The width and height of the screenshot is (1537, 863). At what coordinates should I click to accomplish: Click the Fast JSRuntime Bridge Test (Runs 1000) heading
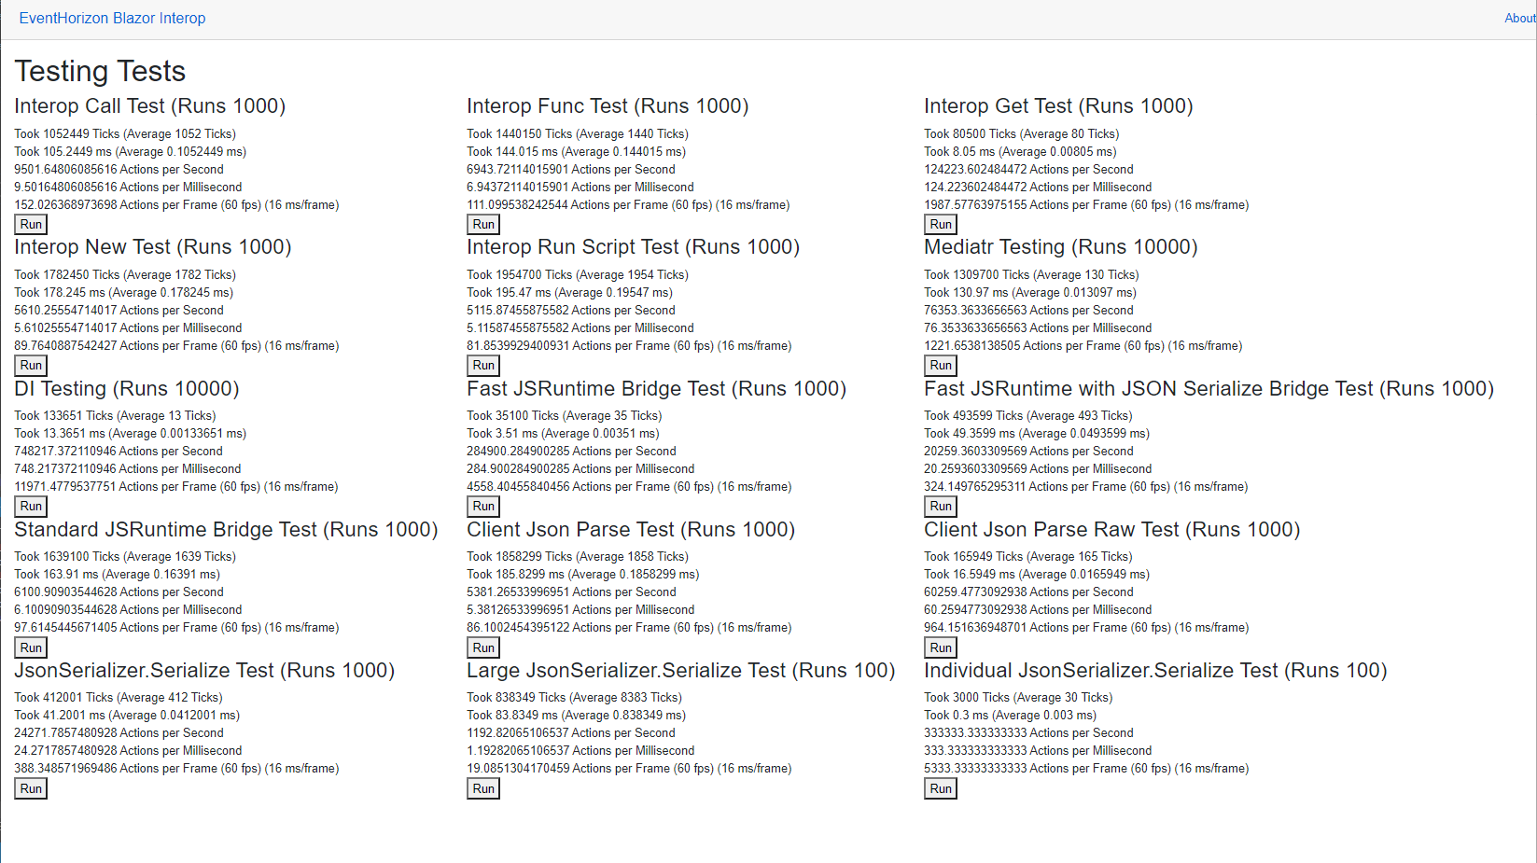pyautogui.click(x=657, y=389)
